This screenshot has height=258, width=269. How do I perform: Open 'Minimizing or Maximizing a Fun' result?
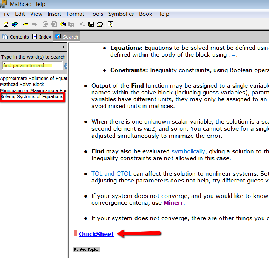click(34, 90)
